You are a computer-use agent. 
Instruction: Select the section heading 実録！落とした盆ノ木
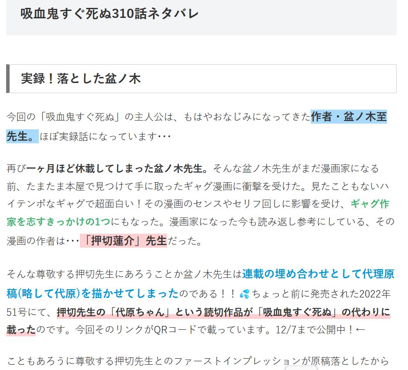pos(81,79)
